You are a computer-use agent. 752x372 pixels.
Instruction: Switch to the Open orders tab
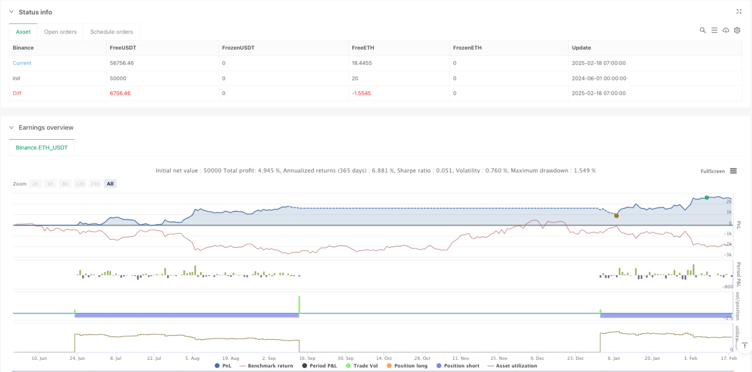click(60, 32)
